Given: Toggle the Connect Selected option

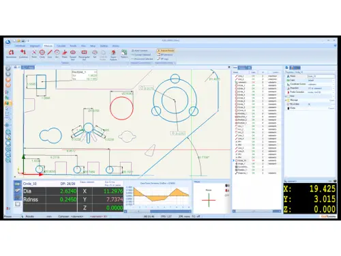Looking at the screenshot, I should (141, 55).
